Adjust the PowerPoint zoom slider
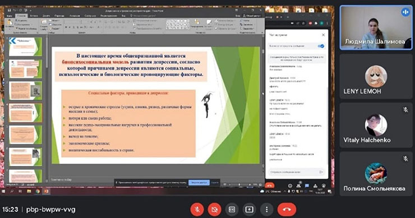This screenshot has height=218, width=415. pos(239,184)
